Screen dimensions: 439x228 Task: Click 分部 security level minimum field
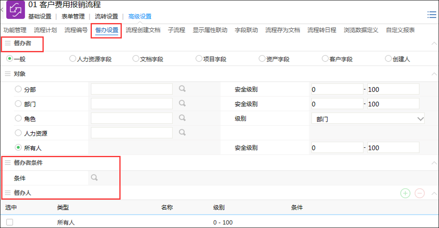click(x=337, y=89)
